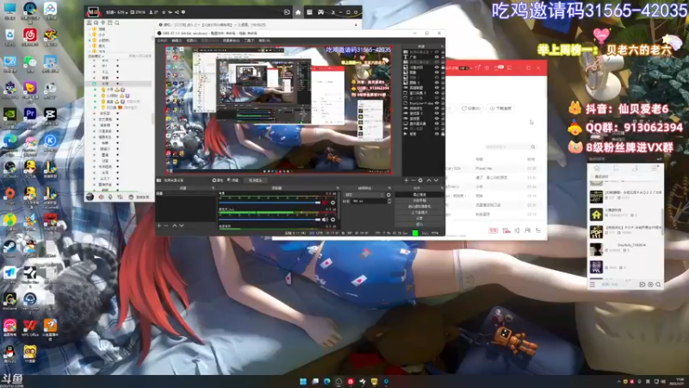Click the 分享(0) share button in music player
The height and width of the screenshot is (388, 689).
coord(470,109)
